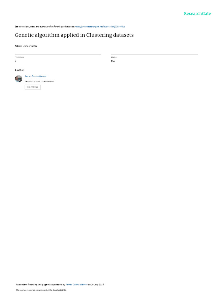Click the SEE PROFILE button
The height and width of the screenshot is (297, 222).
[33, 87]
